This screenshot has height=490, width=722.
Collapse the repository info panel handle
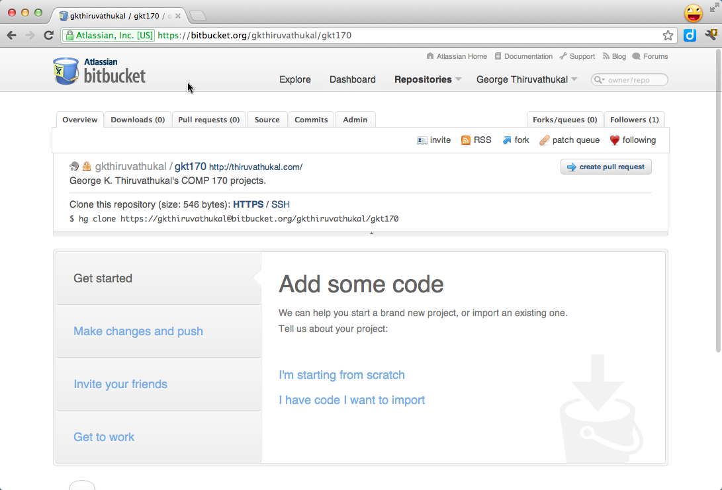pos(371,233)
